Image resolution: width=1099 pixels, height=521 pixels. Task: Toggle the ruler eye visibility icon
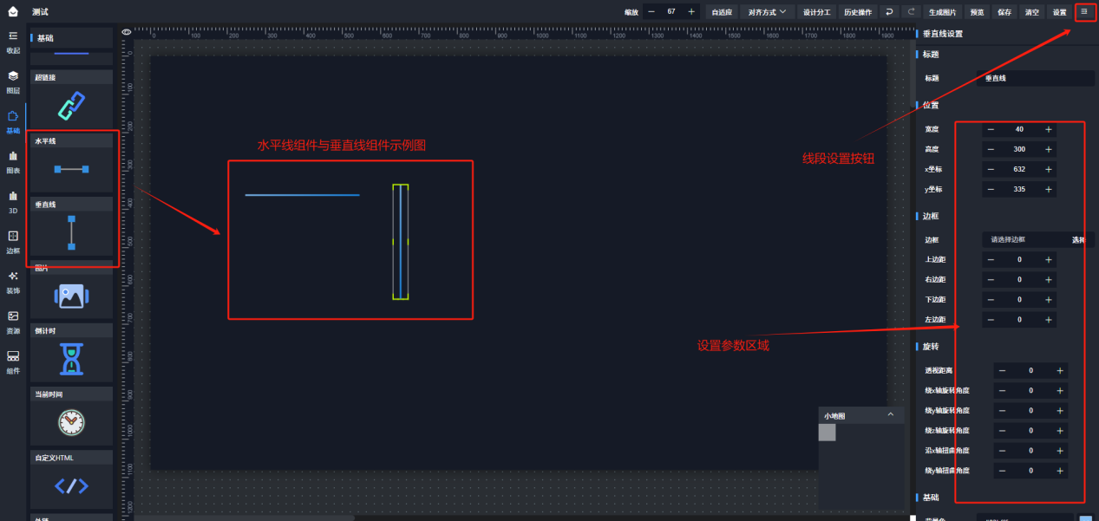[x=127, y=32]
